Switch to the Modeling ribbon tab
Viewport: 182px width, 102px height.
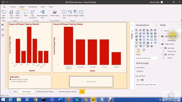[32, 7]
